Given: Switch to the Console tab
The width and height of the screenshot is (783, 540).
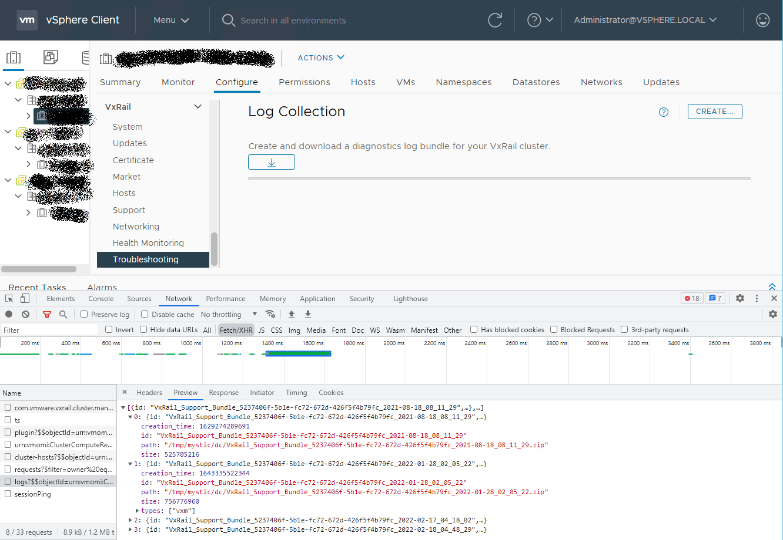Looking at the screenshot, I should [101, 298].
